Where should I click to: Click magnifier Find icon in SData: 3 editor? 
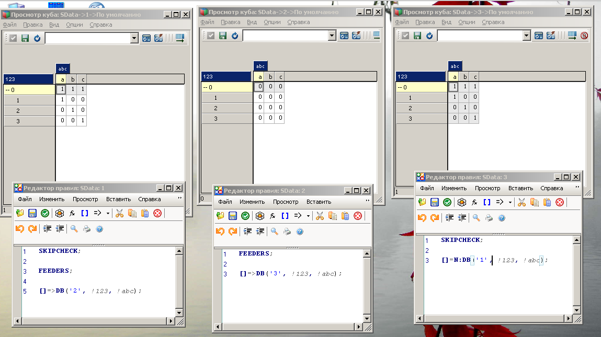(476, 218)
